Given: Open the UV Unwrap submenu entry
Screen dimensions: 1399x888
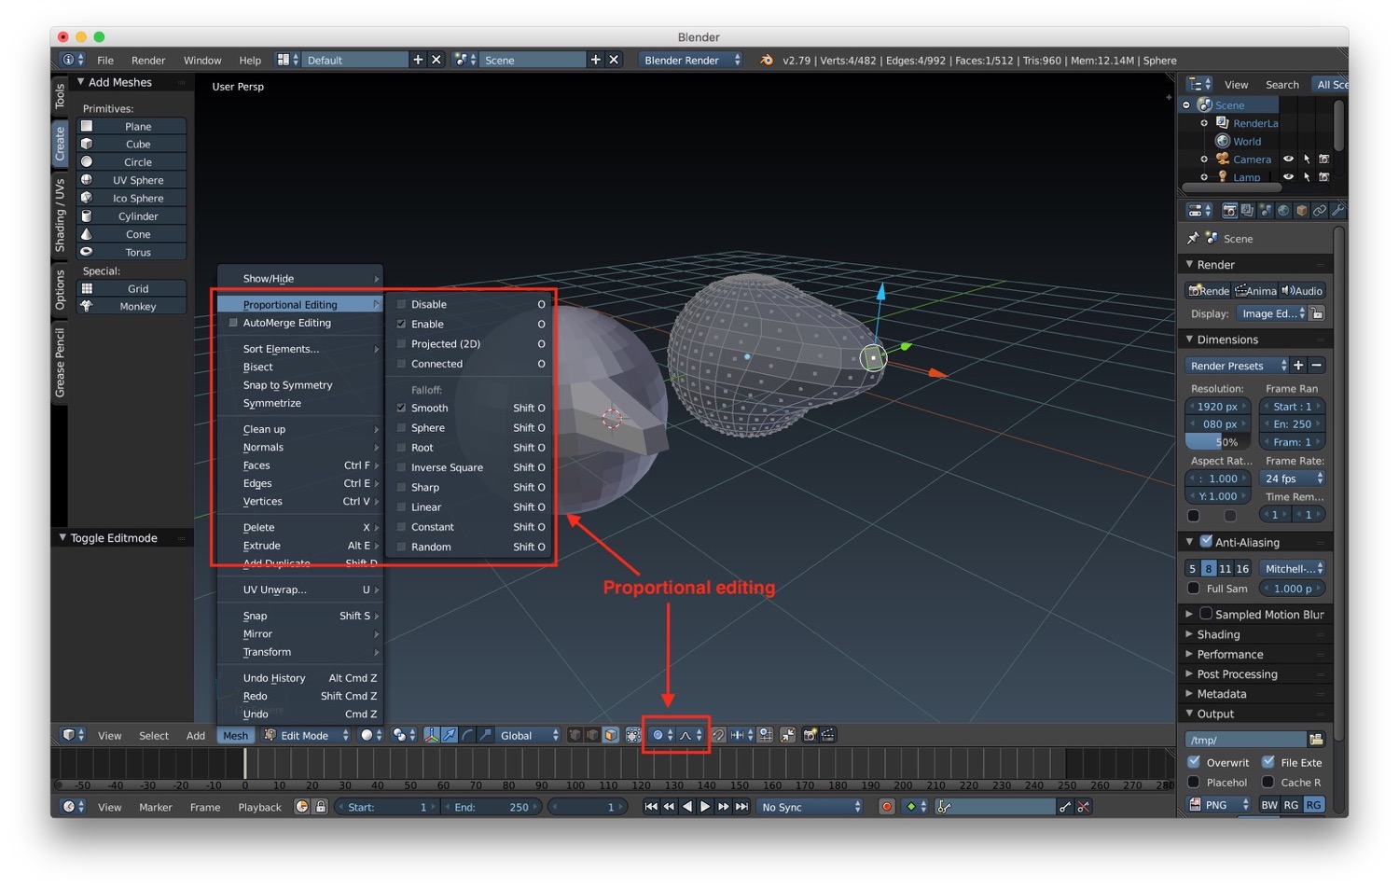Looking at the screenshot, I should point(299,590).
